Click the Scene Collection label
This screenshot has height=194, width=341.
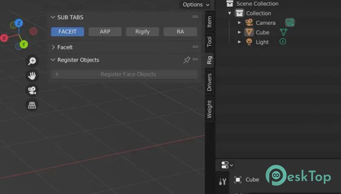click(258, 4)
